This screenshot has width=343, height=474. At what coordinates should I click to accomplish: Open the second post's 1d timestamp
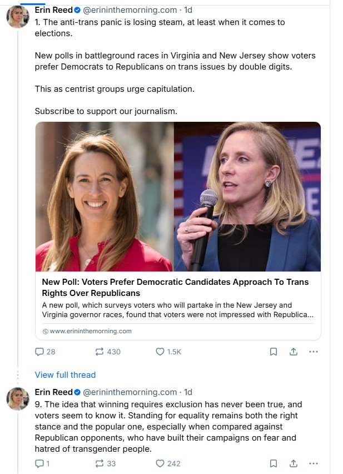coord(188,392)
